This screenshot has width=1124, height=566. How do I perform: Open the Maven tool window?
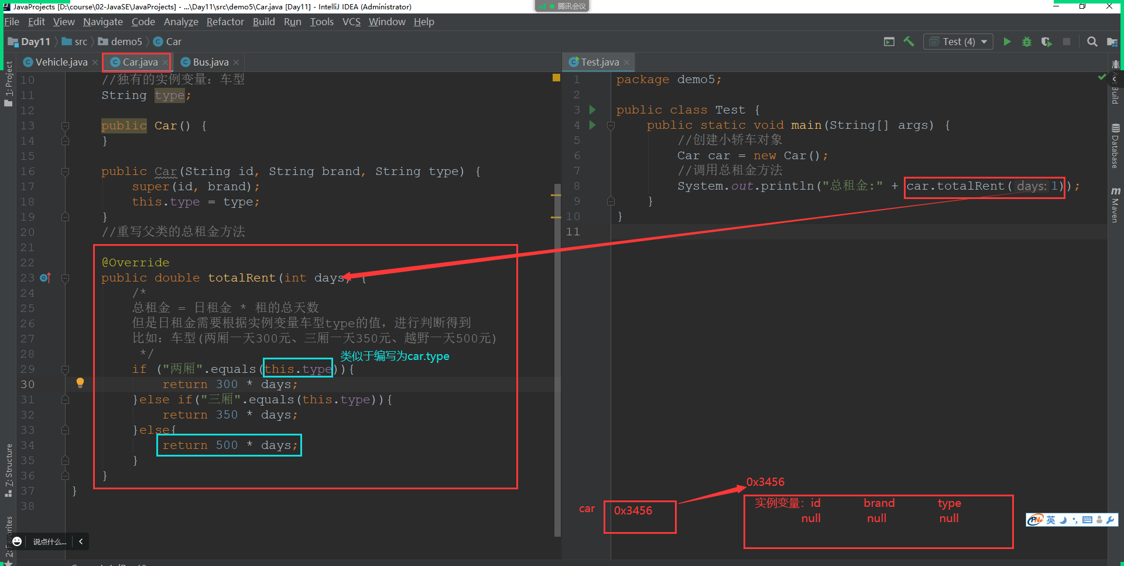[x=1115, y=205]
